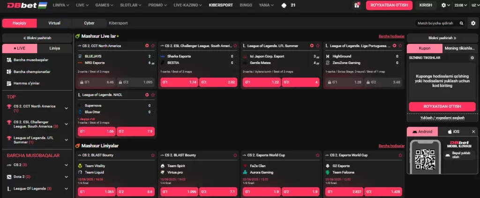
Task: Select iOS app tab
Action: coord(453,132)
